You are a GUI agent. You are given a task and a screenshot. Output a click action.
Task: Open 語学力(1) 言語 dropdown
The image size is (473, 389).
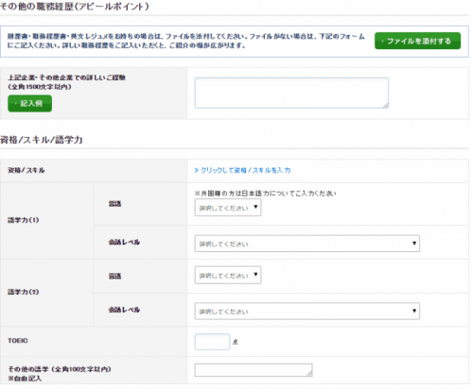[x=228, y=208]
